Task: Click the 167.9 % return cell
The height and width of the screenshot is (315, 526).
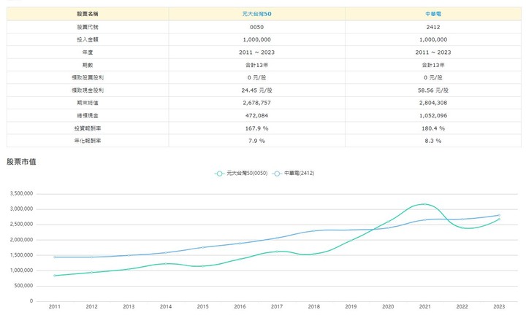Action: coord(256,128)
